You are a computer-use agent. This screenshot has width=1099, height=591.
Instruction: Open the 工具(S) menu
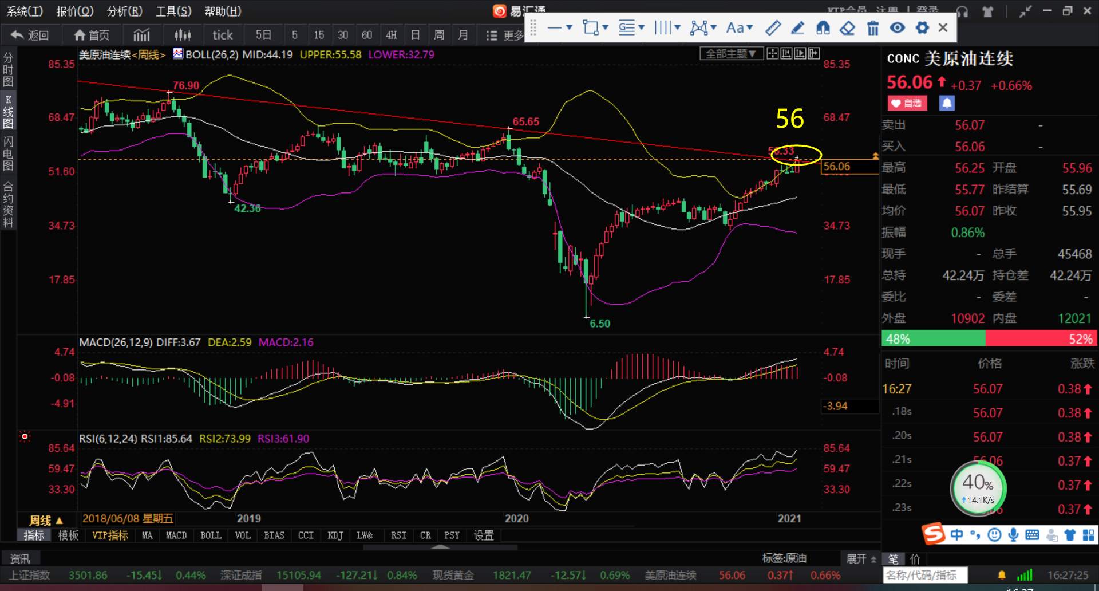tap(173, 11)
